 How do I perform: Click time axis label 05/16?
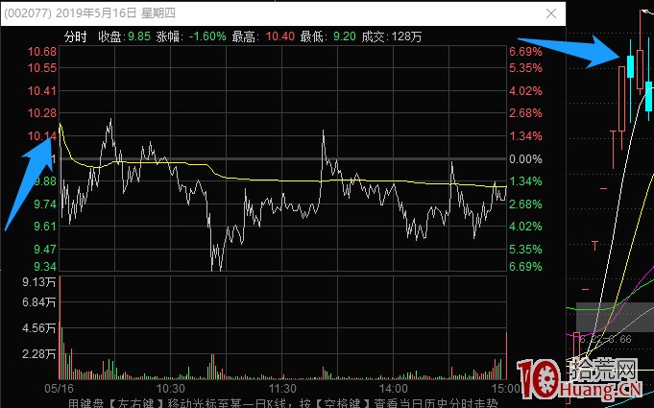59,389
